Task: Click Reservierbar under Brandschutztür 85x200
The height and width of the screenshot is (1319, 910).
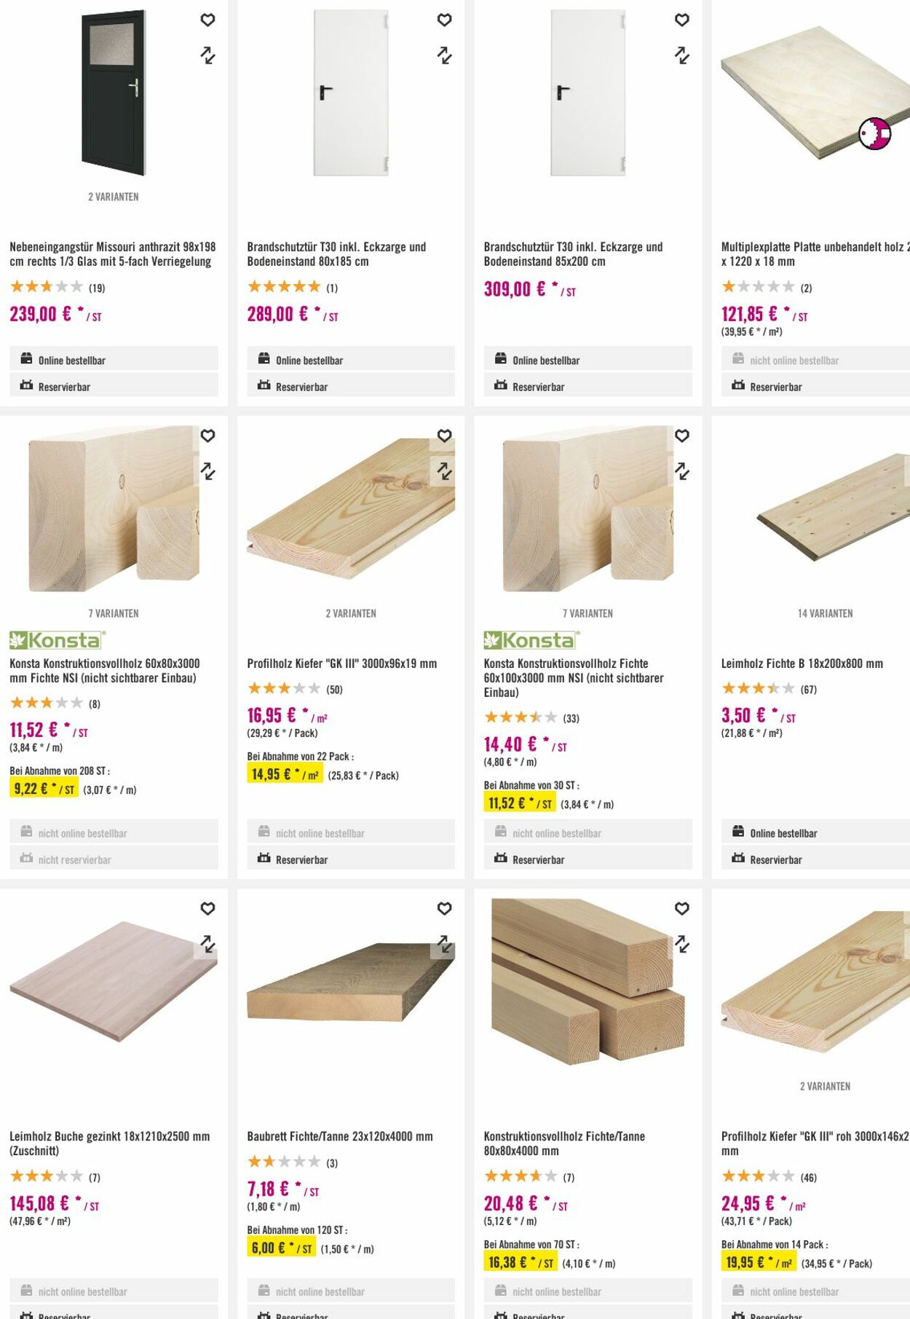Action: coord(538,387)
